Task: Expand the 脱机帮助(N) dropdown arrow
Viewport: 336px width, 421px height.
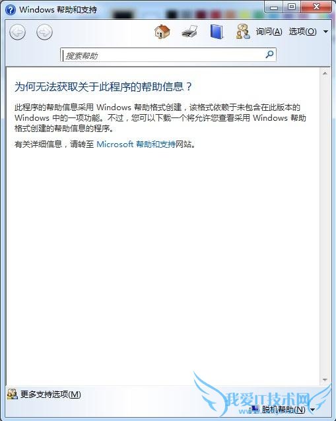Action: 312,410
